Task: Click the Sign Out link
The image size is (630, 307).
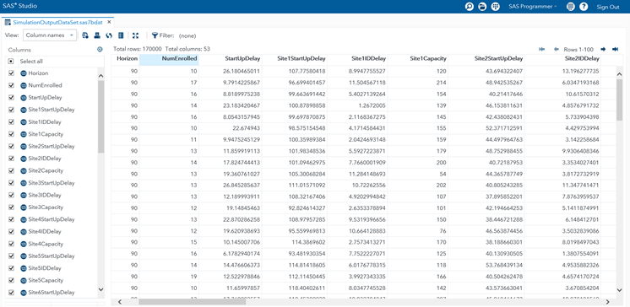Action: 607,7
